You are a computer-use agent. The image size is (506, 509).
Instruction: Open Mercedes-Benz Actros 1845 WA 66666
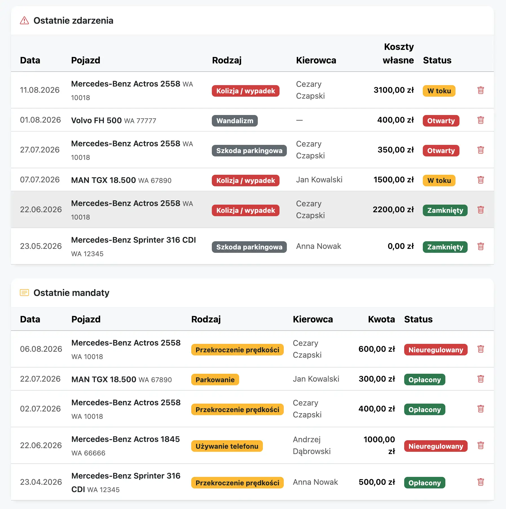pyautogui.click(x=126, y=446)
